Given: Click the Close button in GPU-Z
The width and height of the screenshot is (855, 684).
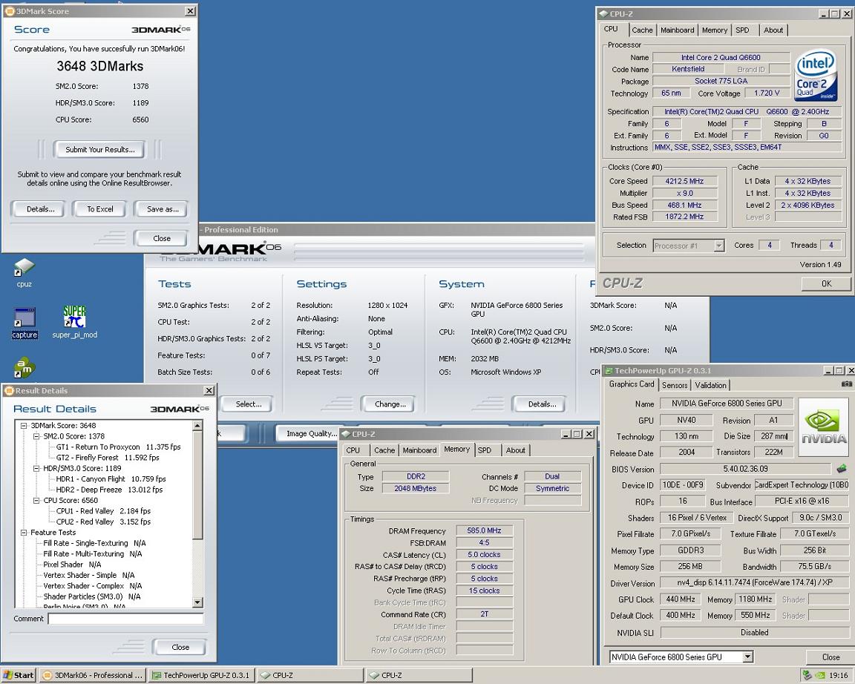Looking at the screenshot, I should (x=831, y=657).
